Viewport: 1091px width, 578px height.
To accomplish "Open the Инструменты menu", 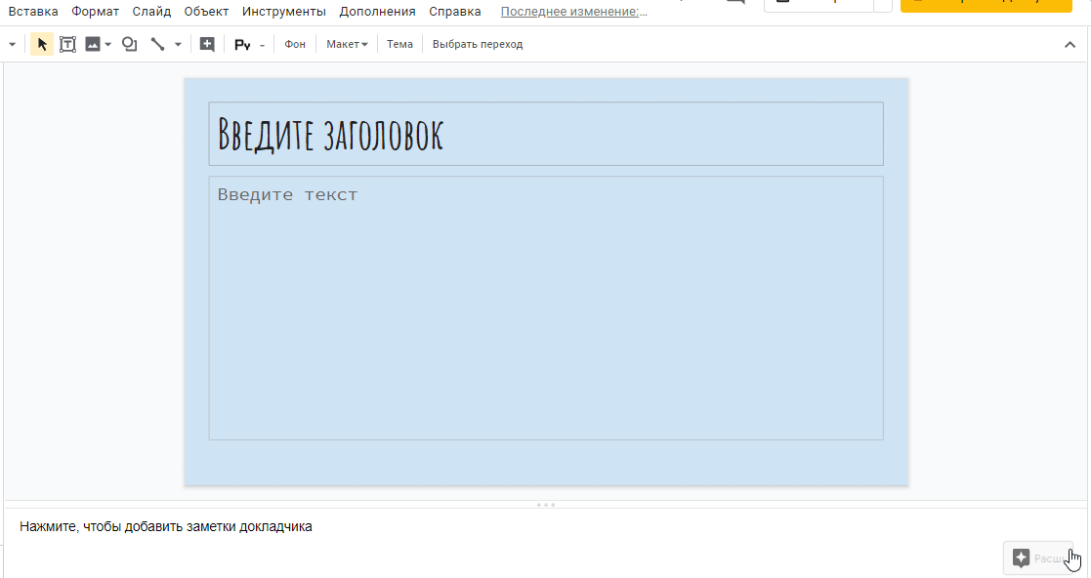I will pos(284,11).
